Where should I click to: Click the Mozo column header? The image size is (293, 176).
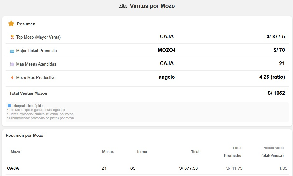click(x=15, y=152)
